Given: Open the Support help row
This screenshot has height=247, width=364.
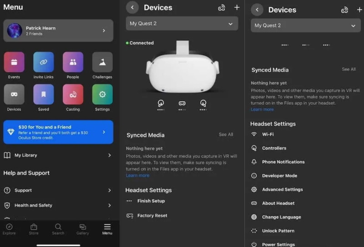Looking at the screenshot, I should pyautogui.click(x=58, y=190).
